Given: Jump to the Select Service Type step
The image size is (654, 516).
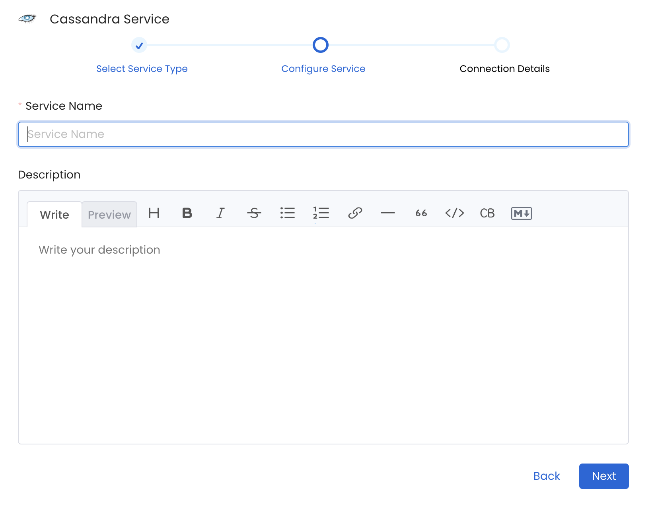Looking at the screenshot, I should click(142, 69).
